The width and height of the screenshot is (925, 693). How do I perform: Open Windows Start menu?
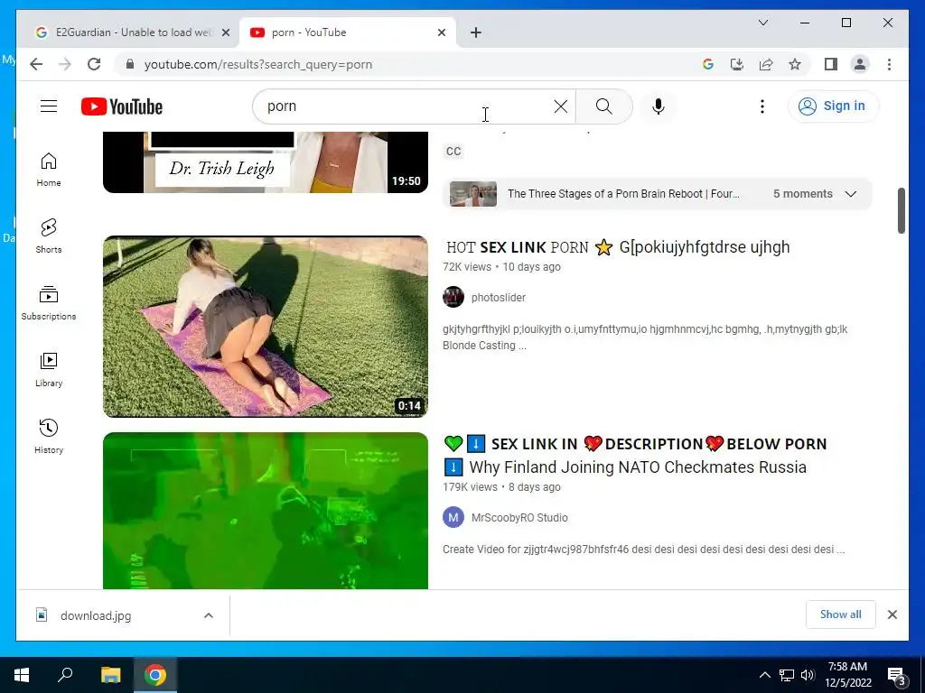pyautogui.click(x=22, y=675)
